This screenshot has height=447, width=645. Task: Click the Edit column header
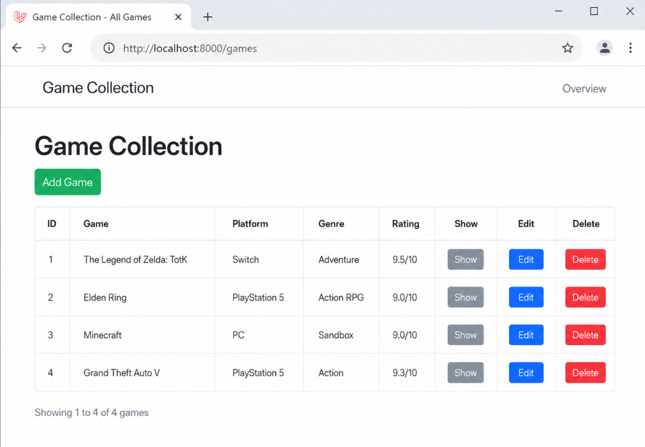(x=526, y=224)
